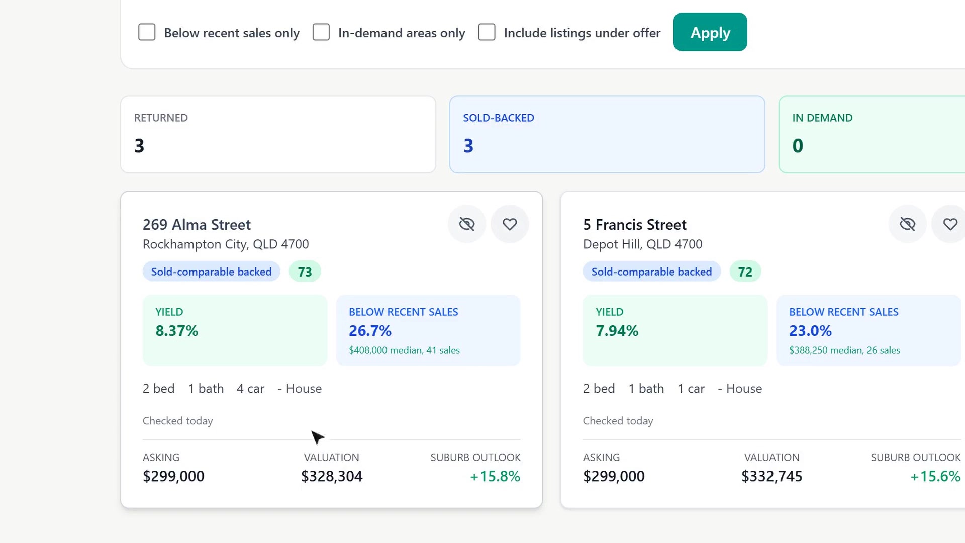This screenshot has width=965, height=543.
Task: Click the $332,745 valuation figure
Action: point(772,476)
